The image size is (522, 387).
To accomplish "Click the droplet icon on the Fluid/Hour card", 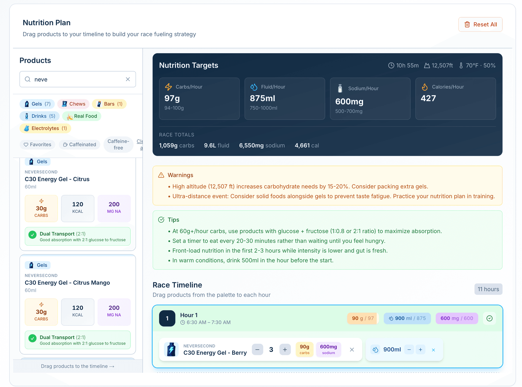I will click(253, 87).
